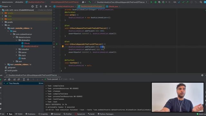The width and height of the screenshot is (206, 116).
Task: Open Run panel settings gear icon
Action: (202, 75)
